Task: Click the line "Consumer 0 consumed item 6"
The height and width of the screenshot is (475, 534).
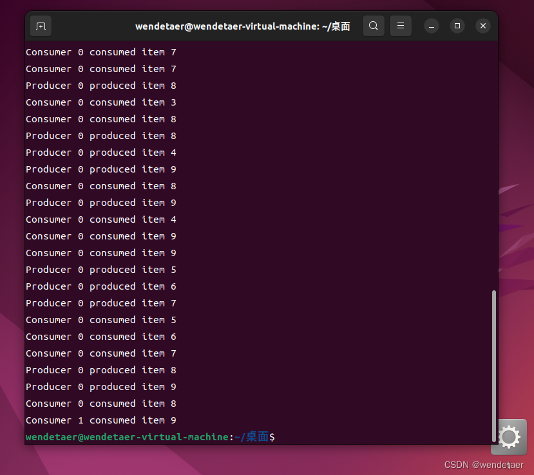Action: (x=100, y=337)
